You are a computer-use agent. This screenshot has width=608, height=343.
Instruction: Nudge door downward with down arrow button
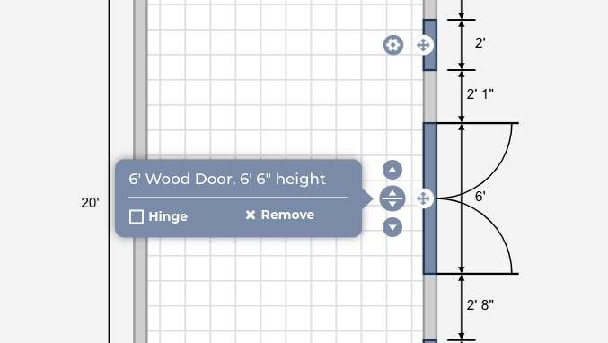coord(392,227)
